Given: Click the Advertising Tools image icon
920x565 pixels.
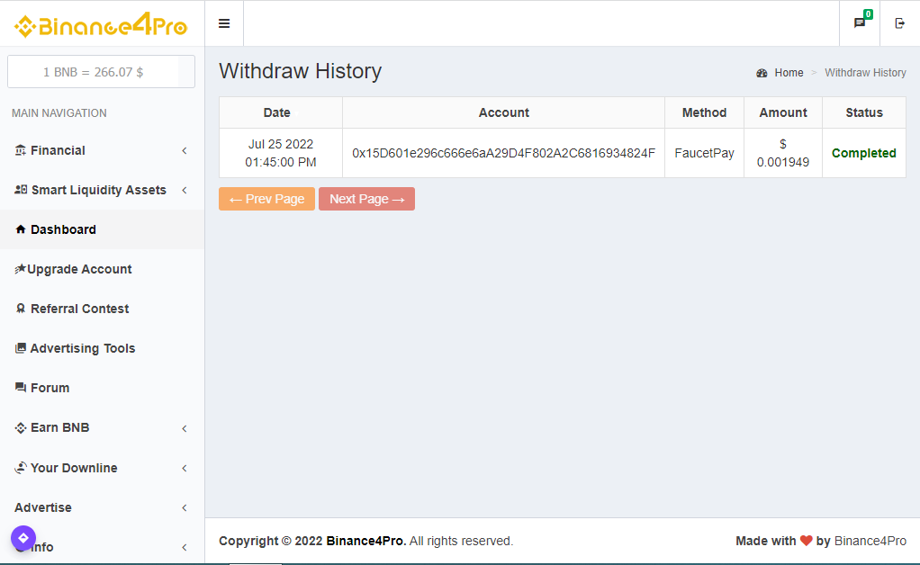Looking at the screenshot, I should click(21, 348).
